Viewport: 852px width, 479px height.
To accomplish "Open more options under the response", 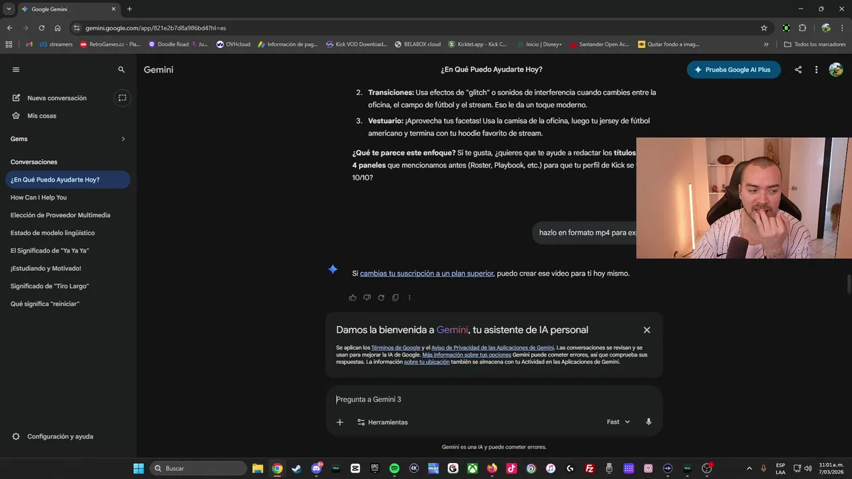I will tap(409, 297).
